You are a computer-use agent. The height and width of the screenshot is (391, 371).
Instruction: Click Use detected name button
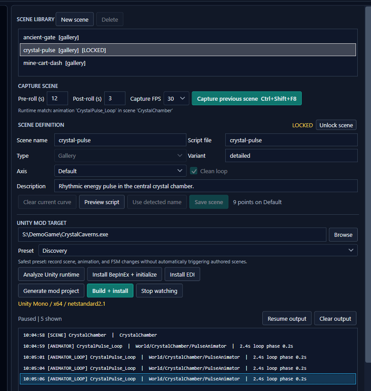[x=157, y=202]
